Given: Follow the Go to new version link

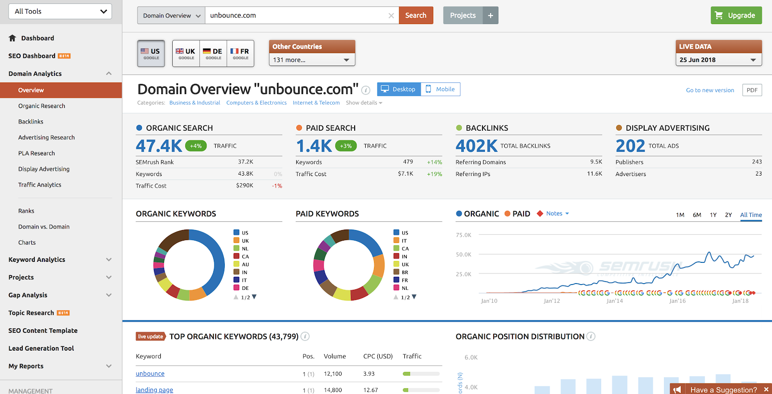Looking at the screenshot, I should point(710,90).
